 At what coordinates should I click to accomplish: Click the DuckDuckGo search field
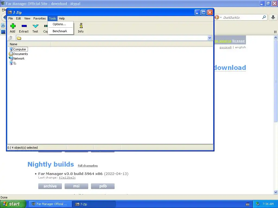pyautogui.click(x=242, y=18)
